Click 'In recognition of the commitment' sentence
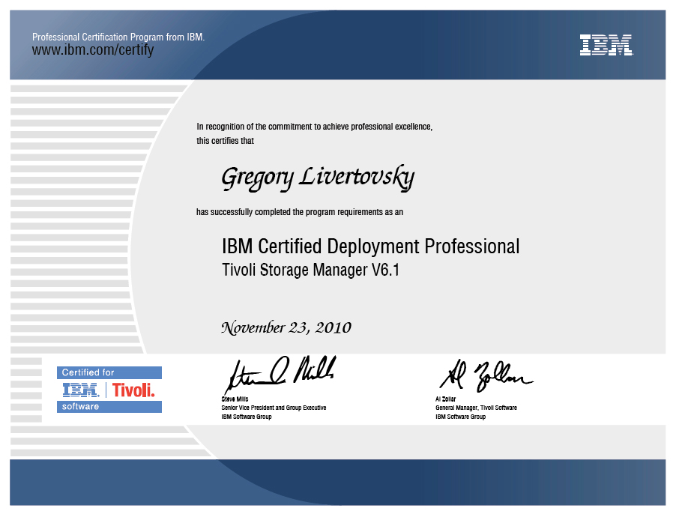 pyautogui.click(x=314, y=127)
